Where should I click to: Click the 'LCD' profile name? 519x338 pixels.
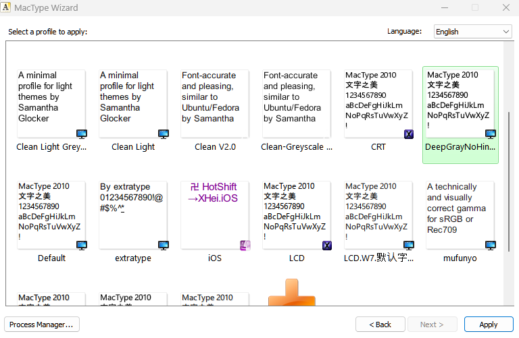click(297, 258)
